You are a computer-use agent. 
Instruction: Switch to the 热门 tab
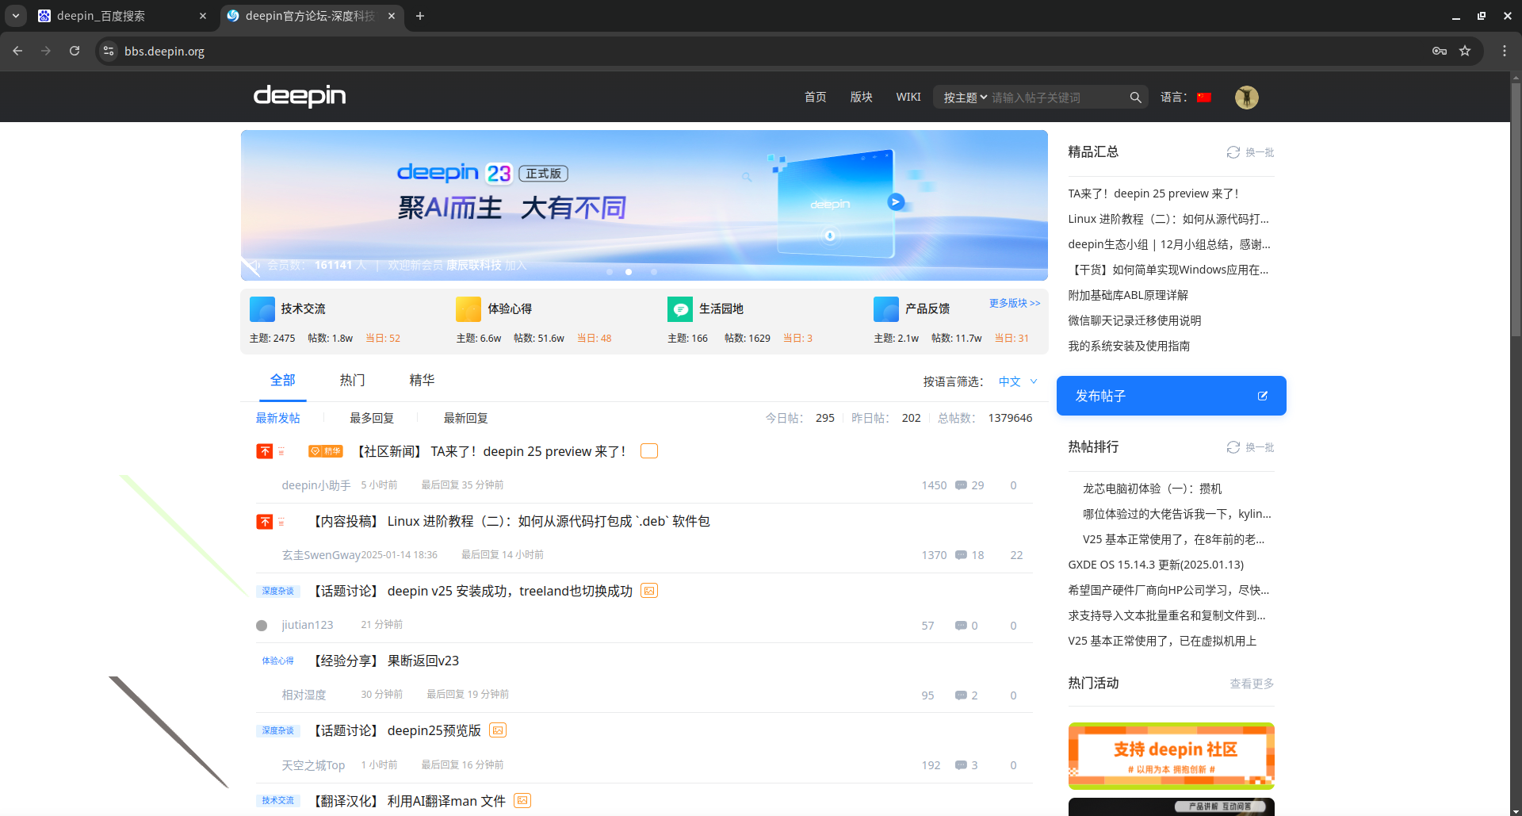coord(352,381)
